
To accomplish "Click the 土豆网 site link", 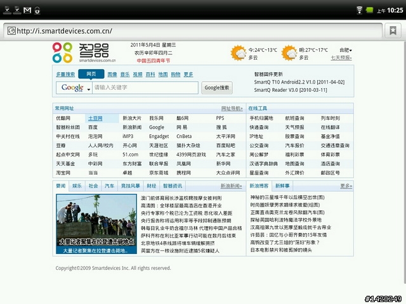I will pos(95,118).
